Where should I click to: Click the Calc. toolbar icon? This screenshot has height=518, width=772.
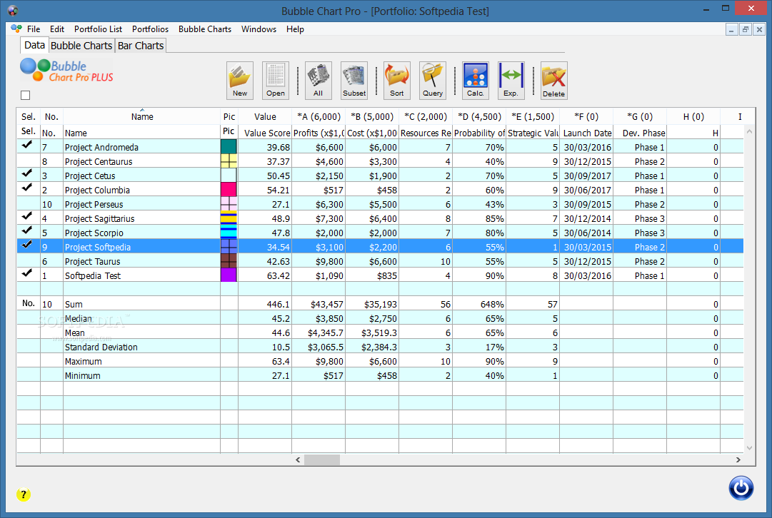click(x=476, y=80)
